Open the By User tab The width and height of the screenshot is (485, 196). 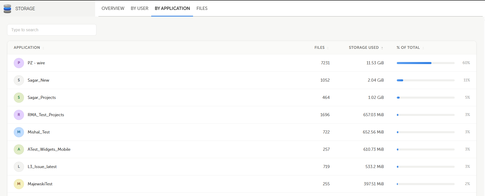(x=139, y=8)
